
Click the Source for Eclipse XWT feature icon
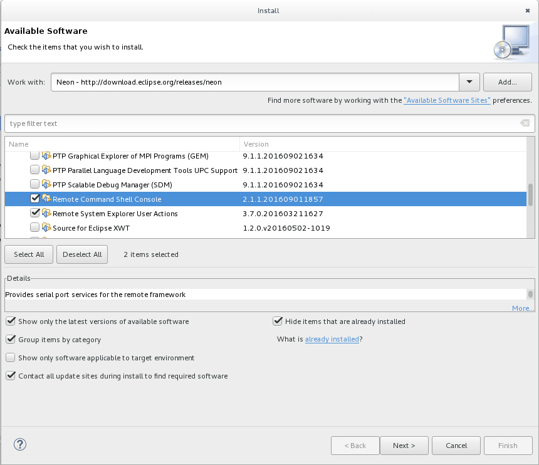(x=46, y=228)
